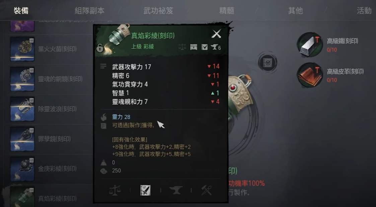Viewport: 376px width, 207px height.
Task: Click the lock icon on item tooltip
Action: click(x=100, y=48)
